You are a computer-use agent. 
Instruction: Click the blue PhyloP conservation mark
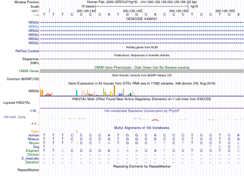coord(137,119)
